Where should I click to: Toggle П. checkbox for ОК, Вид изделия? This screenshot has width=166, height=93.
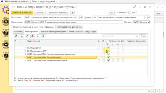[x=104, y=48]
